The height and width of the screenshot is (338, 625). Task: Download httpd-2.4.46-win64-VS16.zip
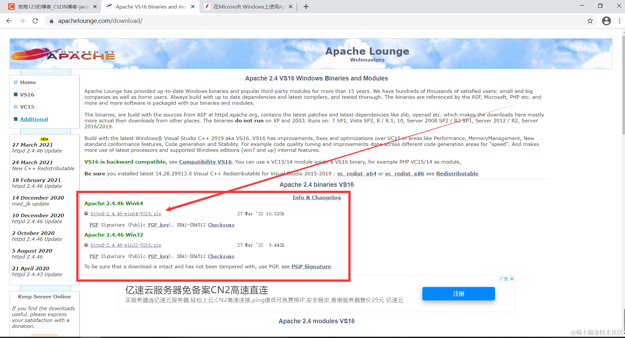(x=126, y=214)
